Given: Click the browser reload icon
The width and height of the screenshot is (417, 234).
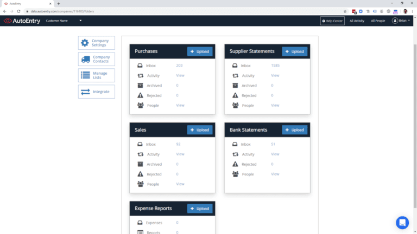Looking at the screenshot, I should point(19,11).
